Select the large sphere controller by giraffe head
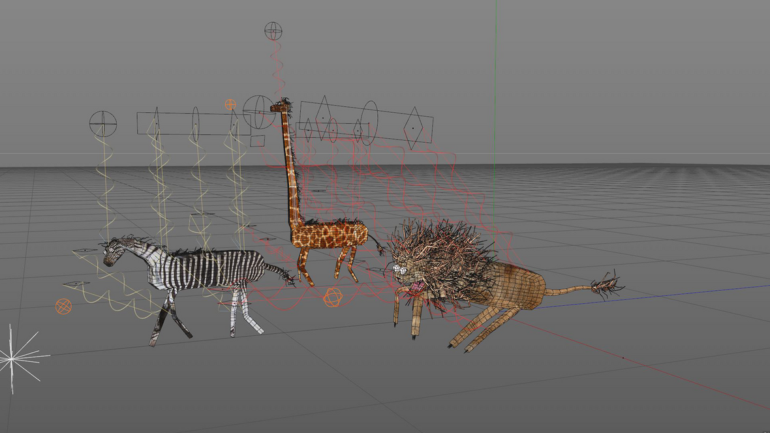Viewport: 770px width, 433px height. click(258, 112)
